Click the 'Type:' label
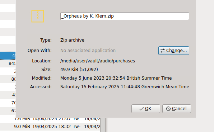214x132 pixels. coord(46,40)
